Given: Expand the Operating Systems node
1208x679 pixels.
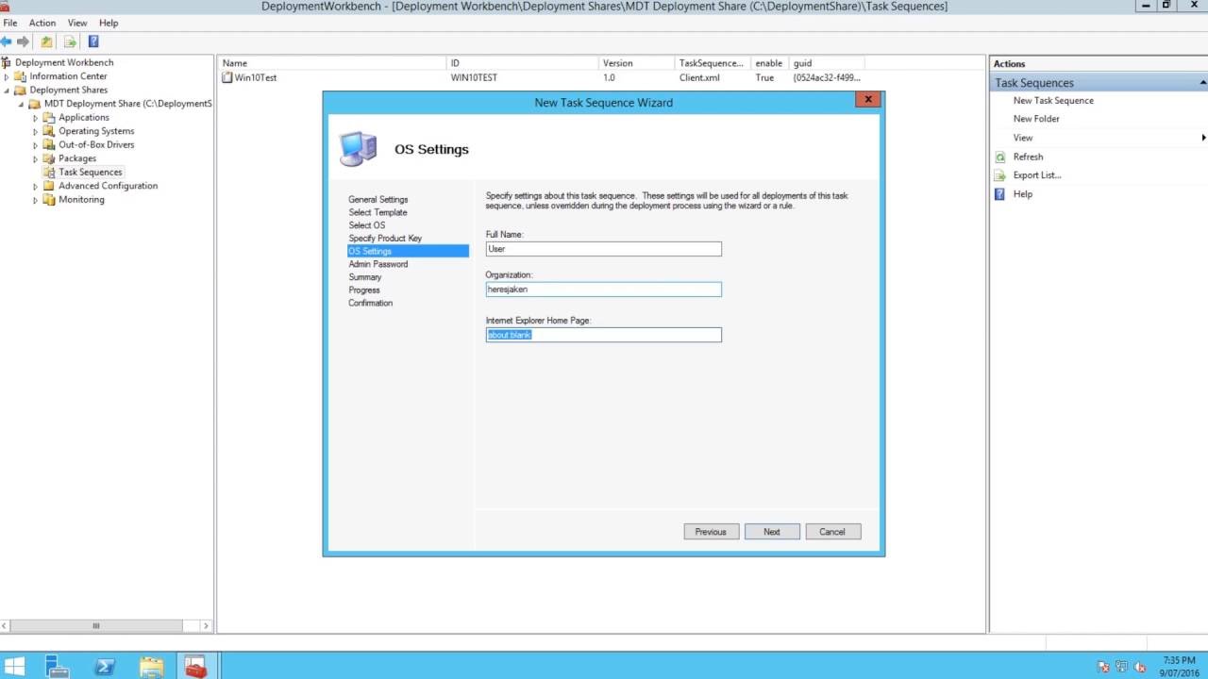Looking at the screenshot, I should click(36, 131).
